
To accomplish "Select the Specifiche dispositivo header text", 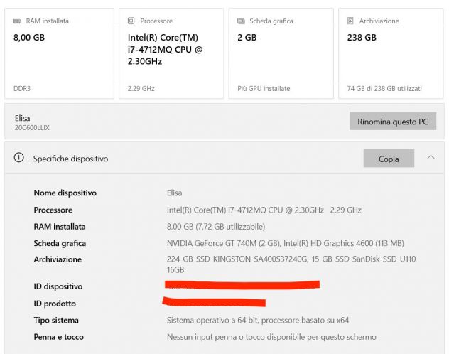I will (70, 159).
